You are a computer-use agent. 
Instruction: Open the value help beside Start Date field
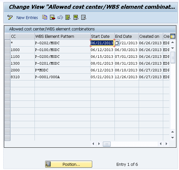pyautogui.click(x=117, y=43)
